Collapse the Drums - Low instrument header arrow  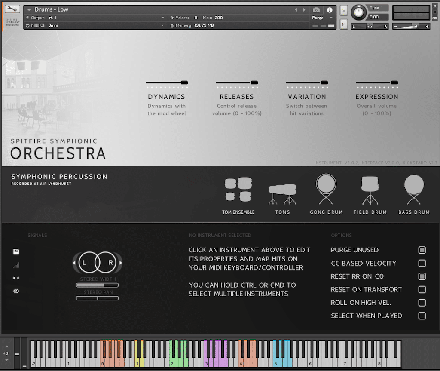click(x=29, y=10)
